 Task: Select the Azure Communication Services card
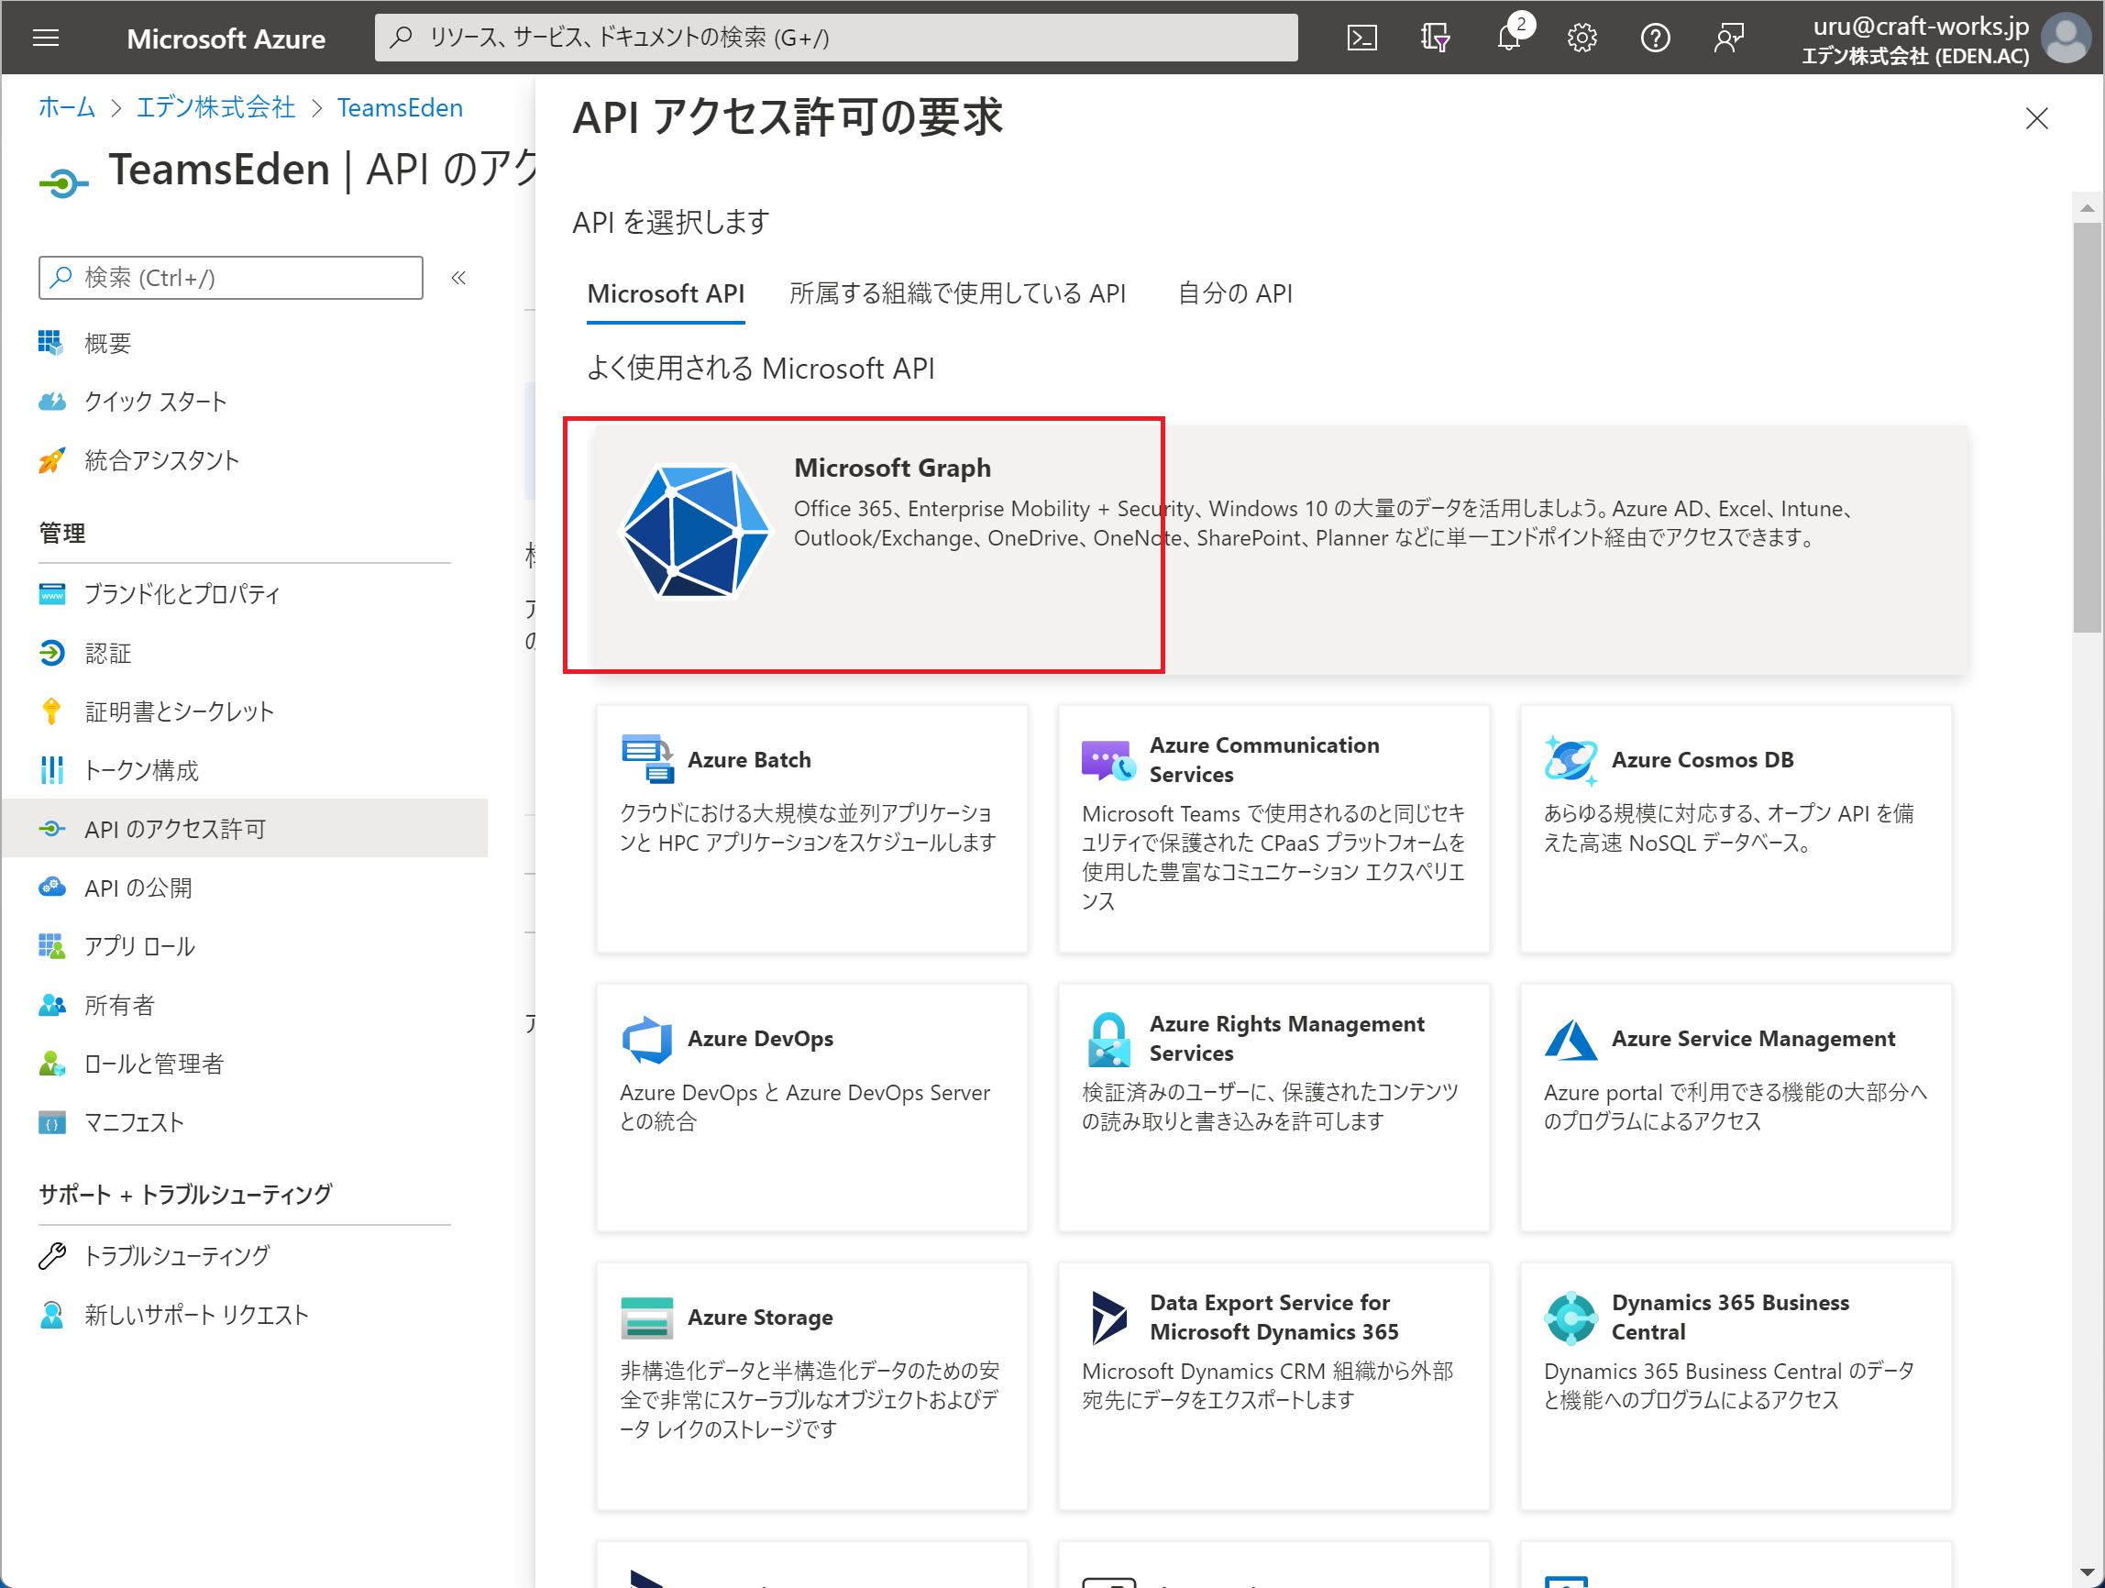pos(1273,828)
